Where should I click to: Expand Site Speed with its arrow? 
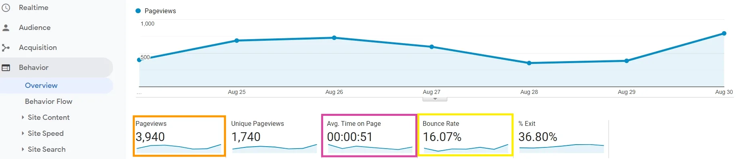tap(23, 133)
